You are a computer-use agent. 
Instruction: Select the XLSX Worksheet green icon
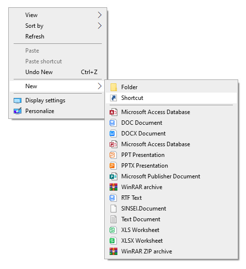(114, 241)
